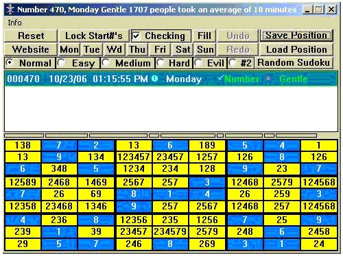
Task: Click the yellow candidate cell showing 234579
Action: pos(170,231)
